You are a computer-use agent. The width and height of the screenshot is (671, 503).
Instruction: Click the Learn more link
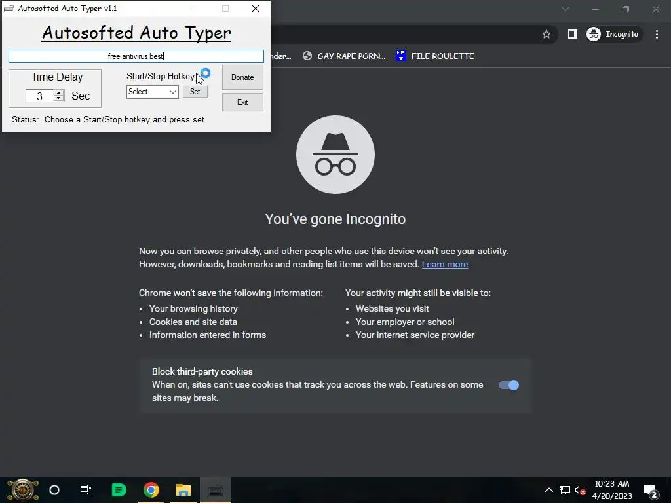click(445, 265)
